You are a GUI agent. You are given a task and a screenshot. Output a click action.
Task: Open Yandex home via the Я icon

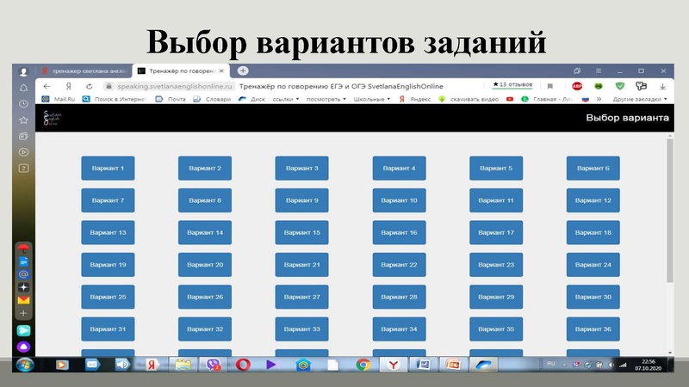(x=69, y=87)
